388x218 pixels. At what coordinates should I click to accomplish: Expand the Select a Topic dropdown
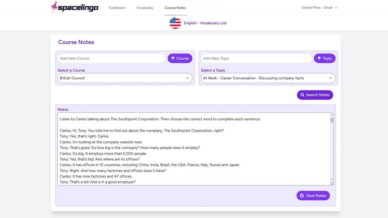(268, 78)
